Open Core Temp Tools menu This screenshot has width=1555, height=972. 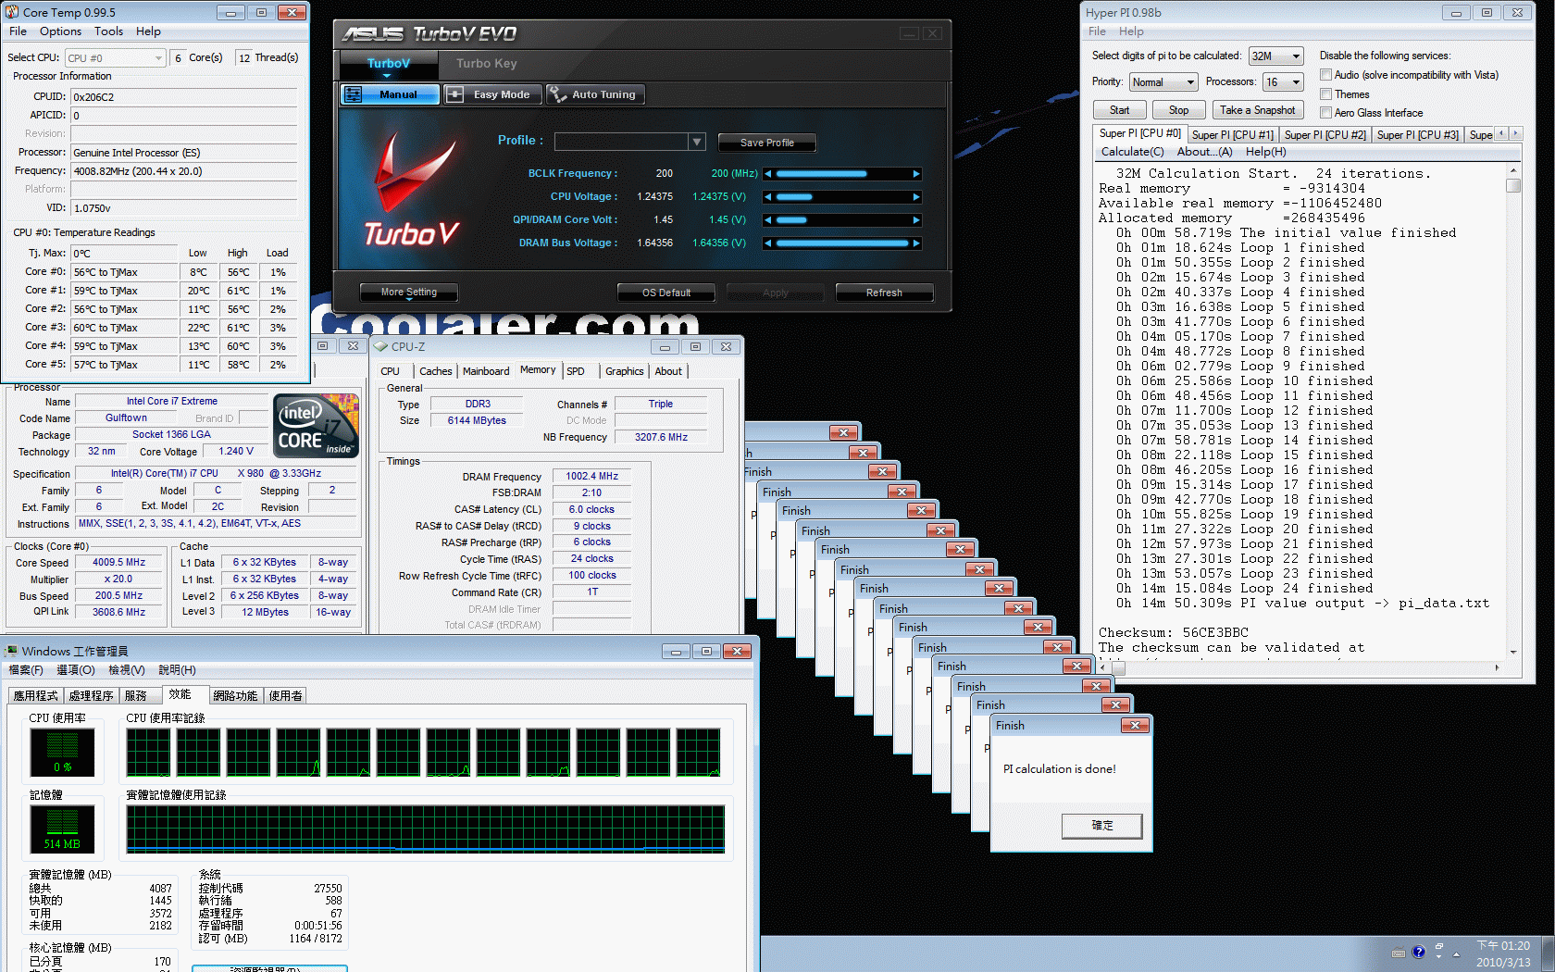click(x=108, y=31)
